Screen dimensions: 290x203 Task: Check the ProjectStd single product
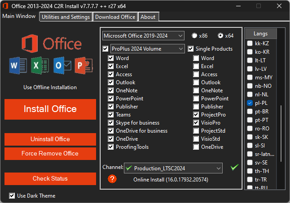click(x=196, y=131)
